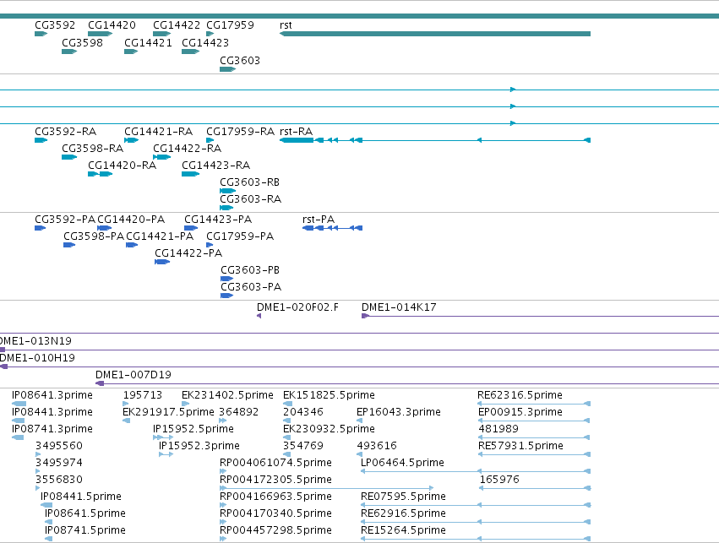This screenshot has height=543, width=719.
Task: Select the CG3603-RA transcript glyph
Action: click(226, 208)
